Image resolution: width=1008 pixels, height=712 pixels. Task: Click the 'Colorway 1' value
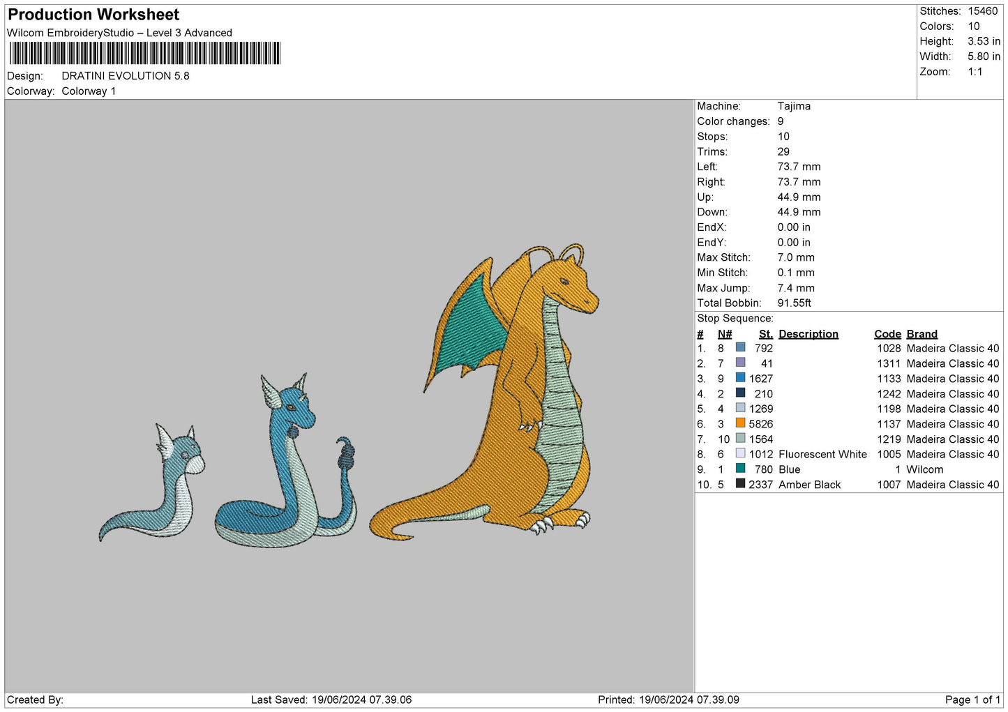click(x=89, y=91)
